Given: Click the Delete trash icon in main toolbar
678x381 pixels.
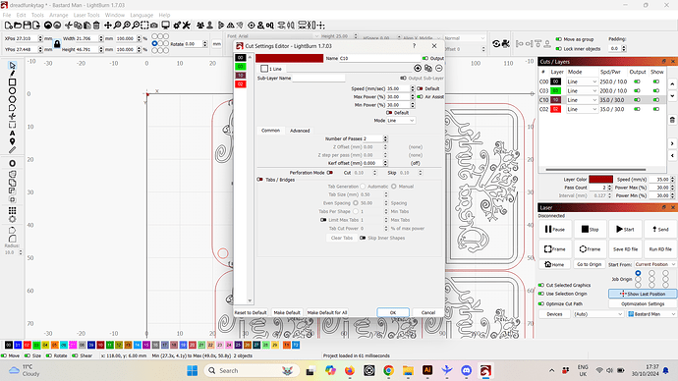Looking at the screenshot, I should (x=96, y=26).
